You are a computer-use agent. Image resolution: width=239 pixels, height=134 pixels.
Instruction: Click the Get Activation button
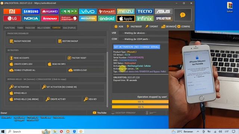pos(24,87)
